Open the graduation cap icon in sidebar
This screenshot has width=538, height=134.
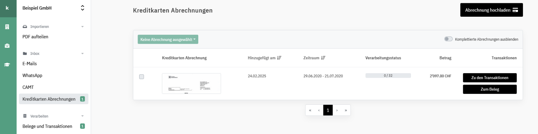(x=7, y=65)
